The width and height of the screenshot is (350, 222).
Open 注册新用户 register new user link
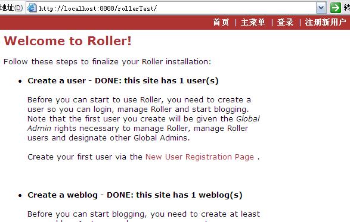[326, 22]
